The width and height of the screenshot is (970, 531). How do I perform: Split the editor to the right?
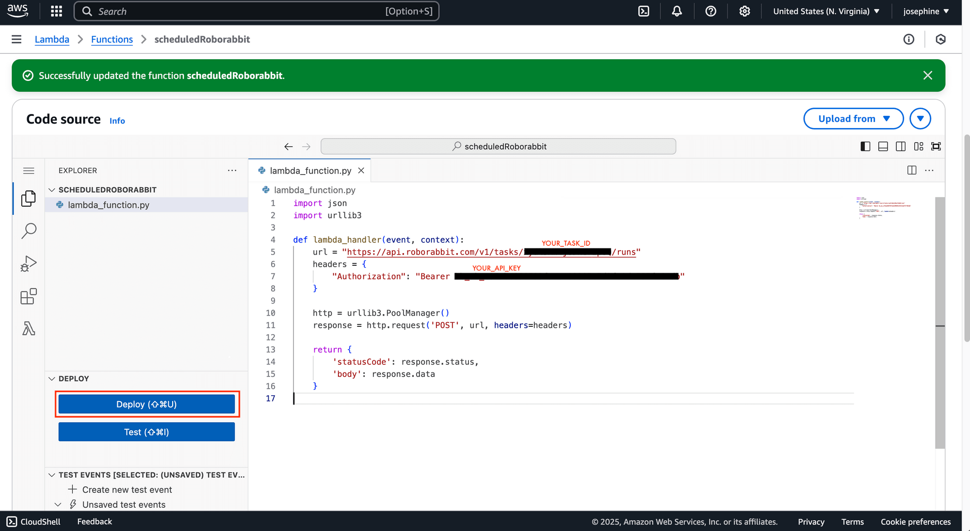(x=912, y=170)
